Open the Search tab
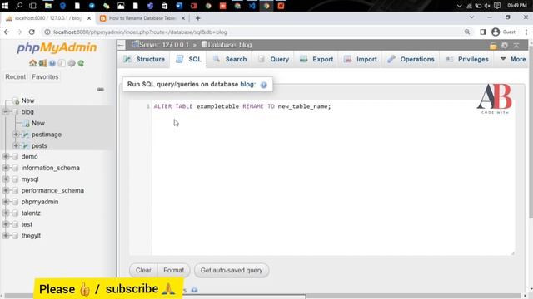This screenshot has width=533, height=299. point(230,59)
